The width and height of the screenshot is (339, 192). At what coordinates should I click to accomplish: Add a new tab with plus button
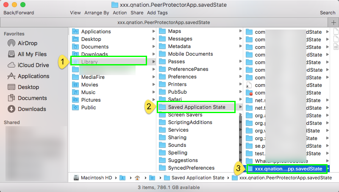[333, 22]
